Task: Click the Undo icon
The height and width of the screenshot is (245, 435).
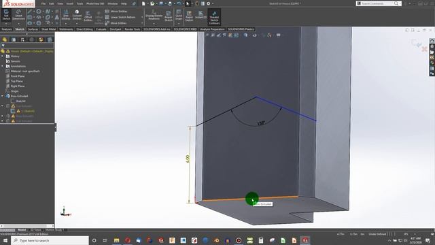Action: point(179,3)
